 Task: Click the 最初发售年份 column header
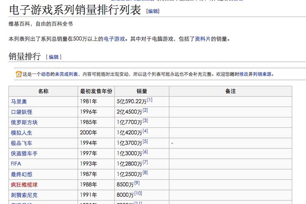point(96,91)
